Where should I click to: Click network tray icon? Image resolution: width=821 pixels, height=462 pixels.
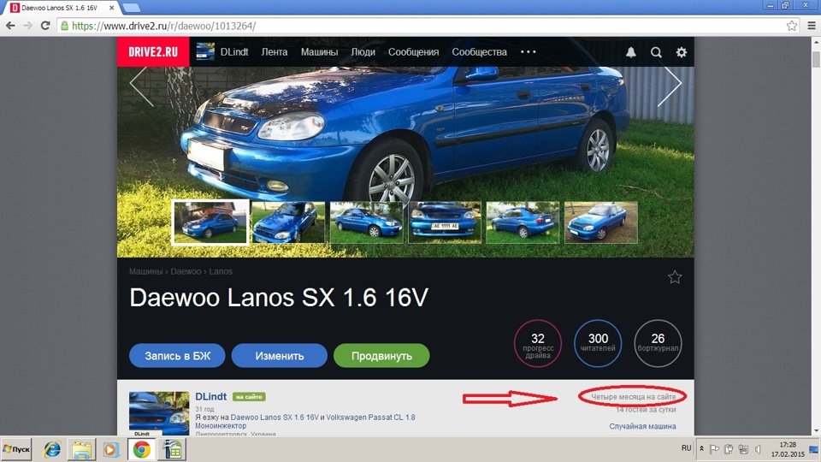[743, 449]
